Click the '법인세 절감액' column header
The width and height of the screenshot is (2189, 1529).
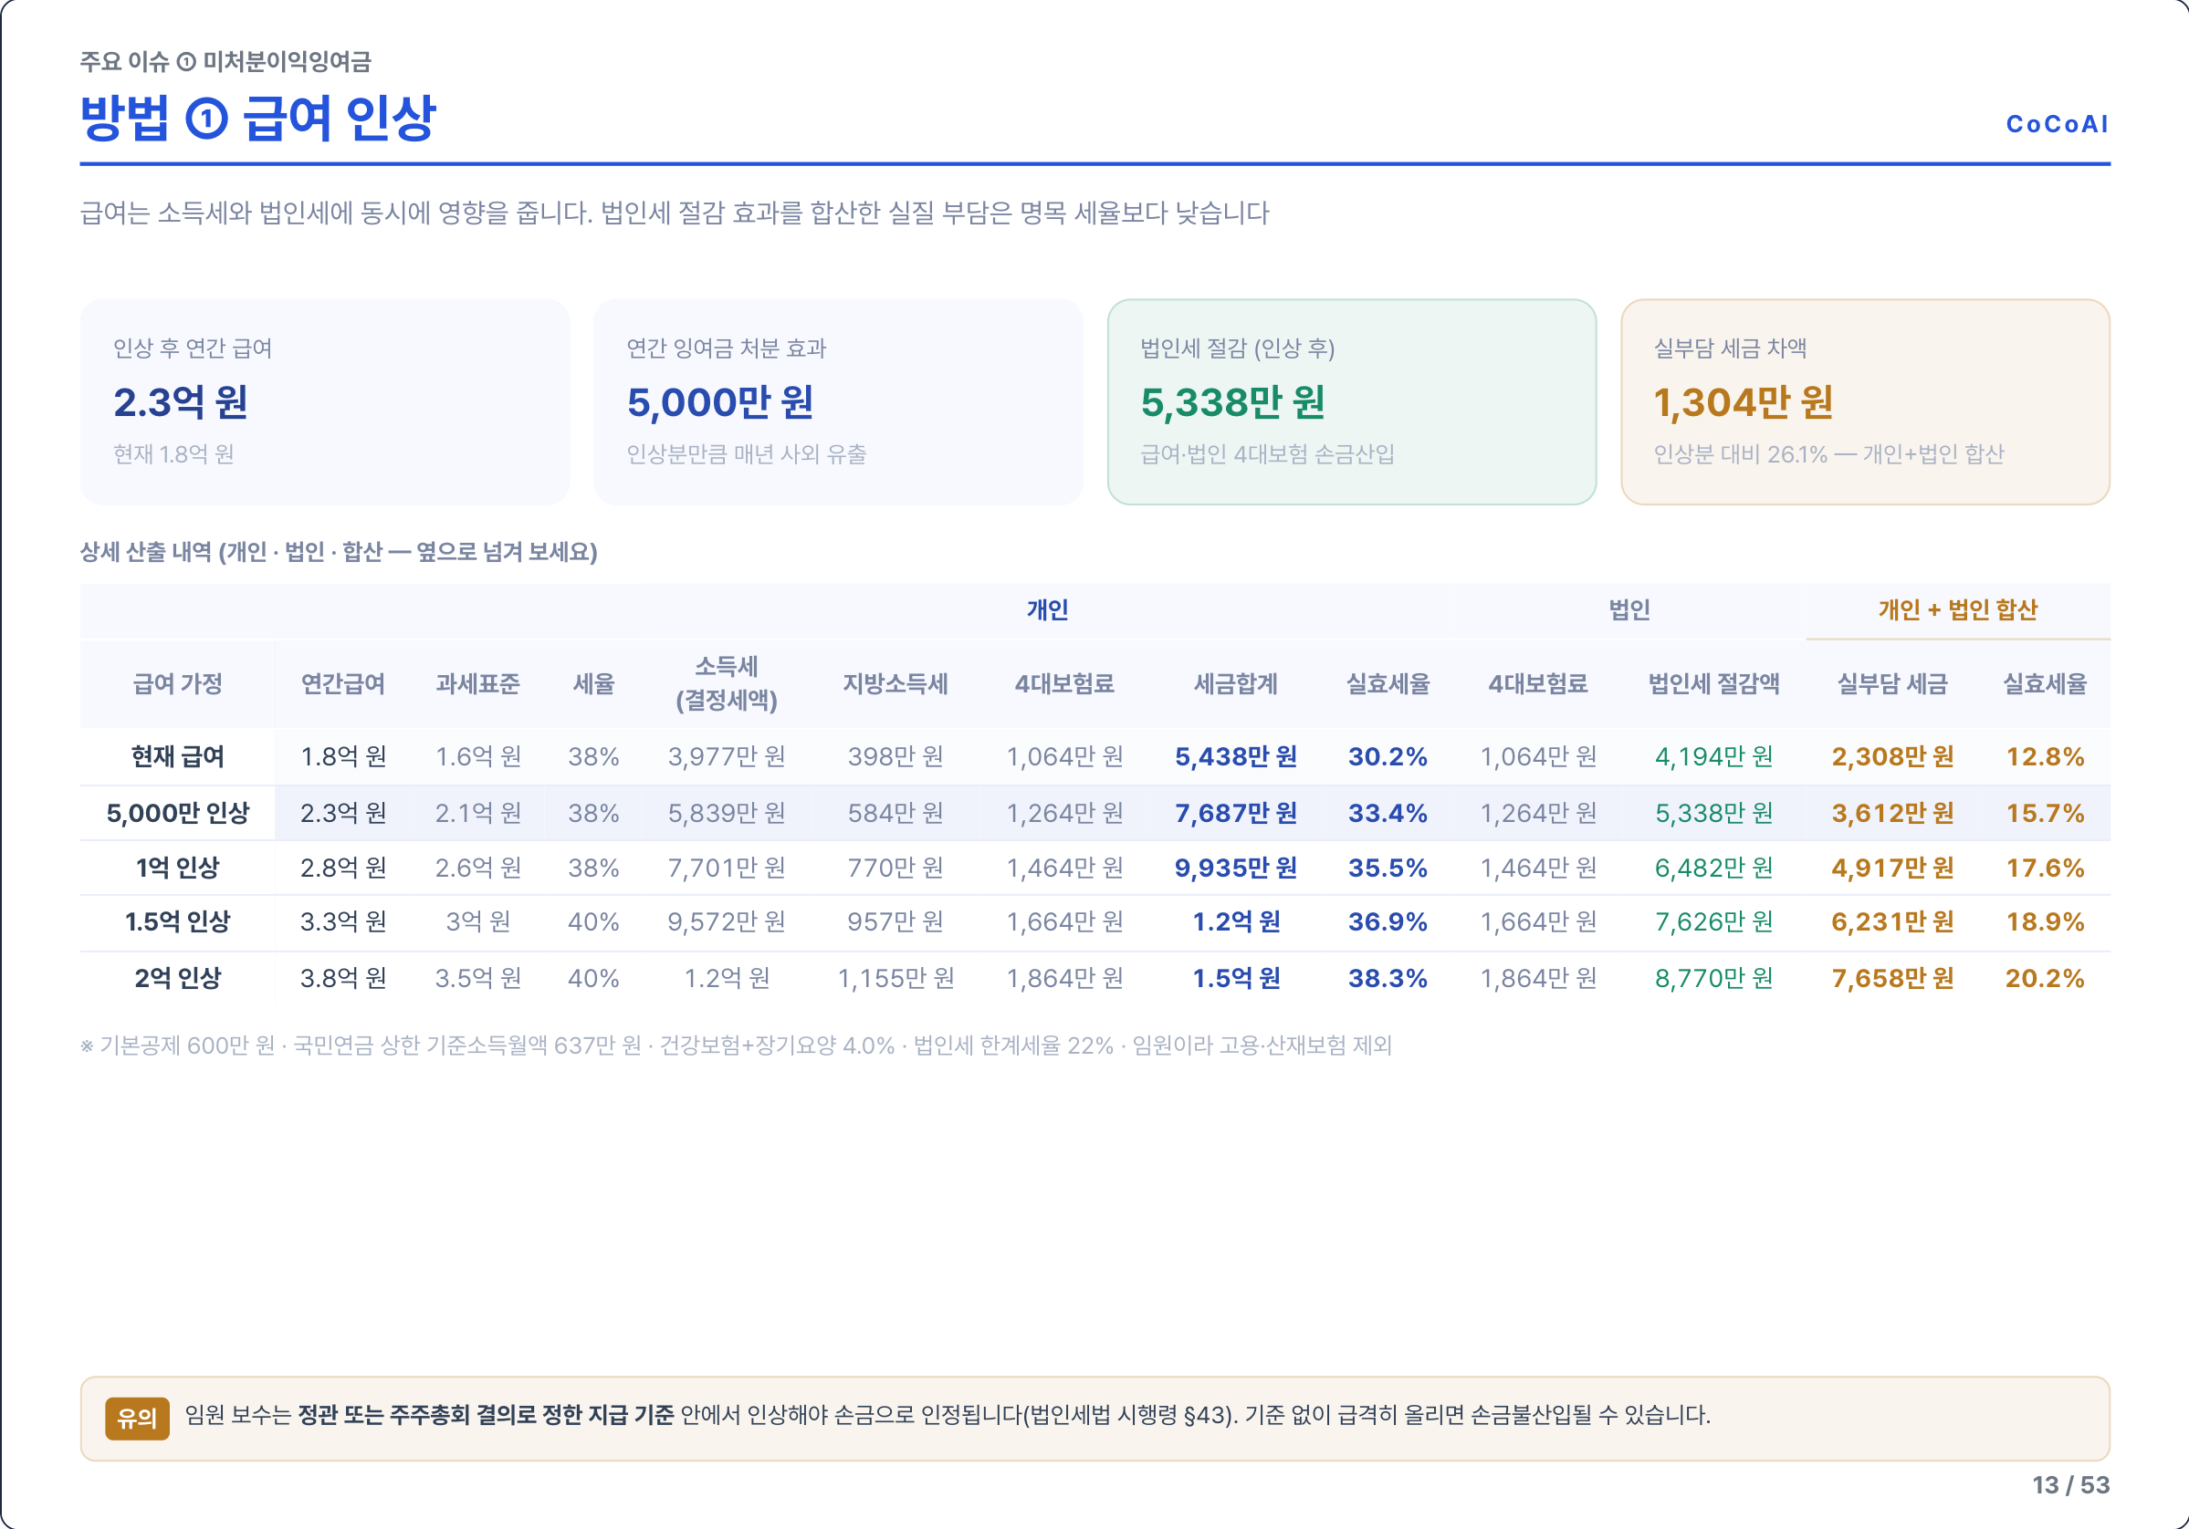1713,683
